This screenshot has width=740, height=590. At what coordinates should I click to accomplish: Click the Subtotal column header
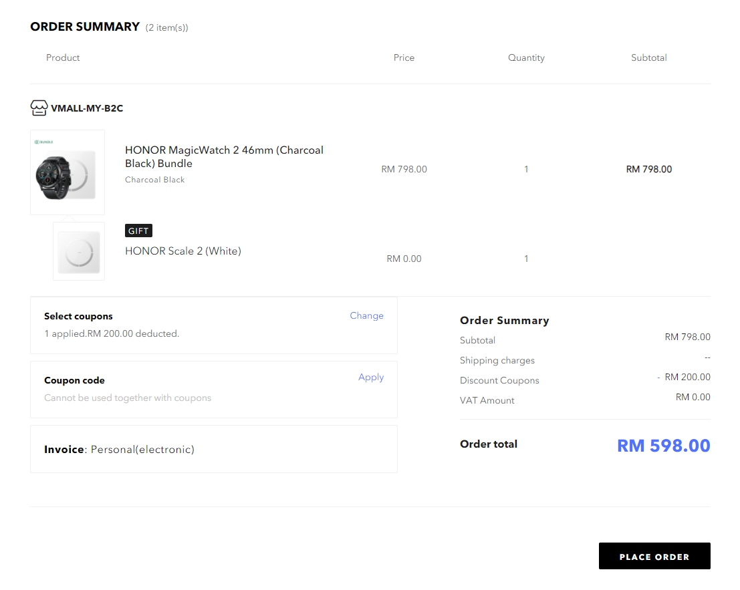(648, 57)
